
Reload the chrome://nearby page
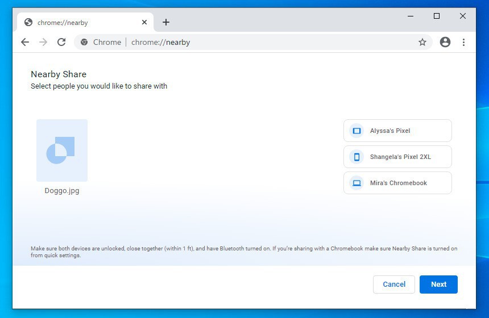click(61, 42)
